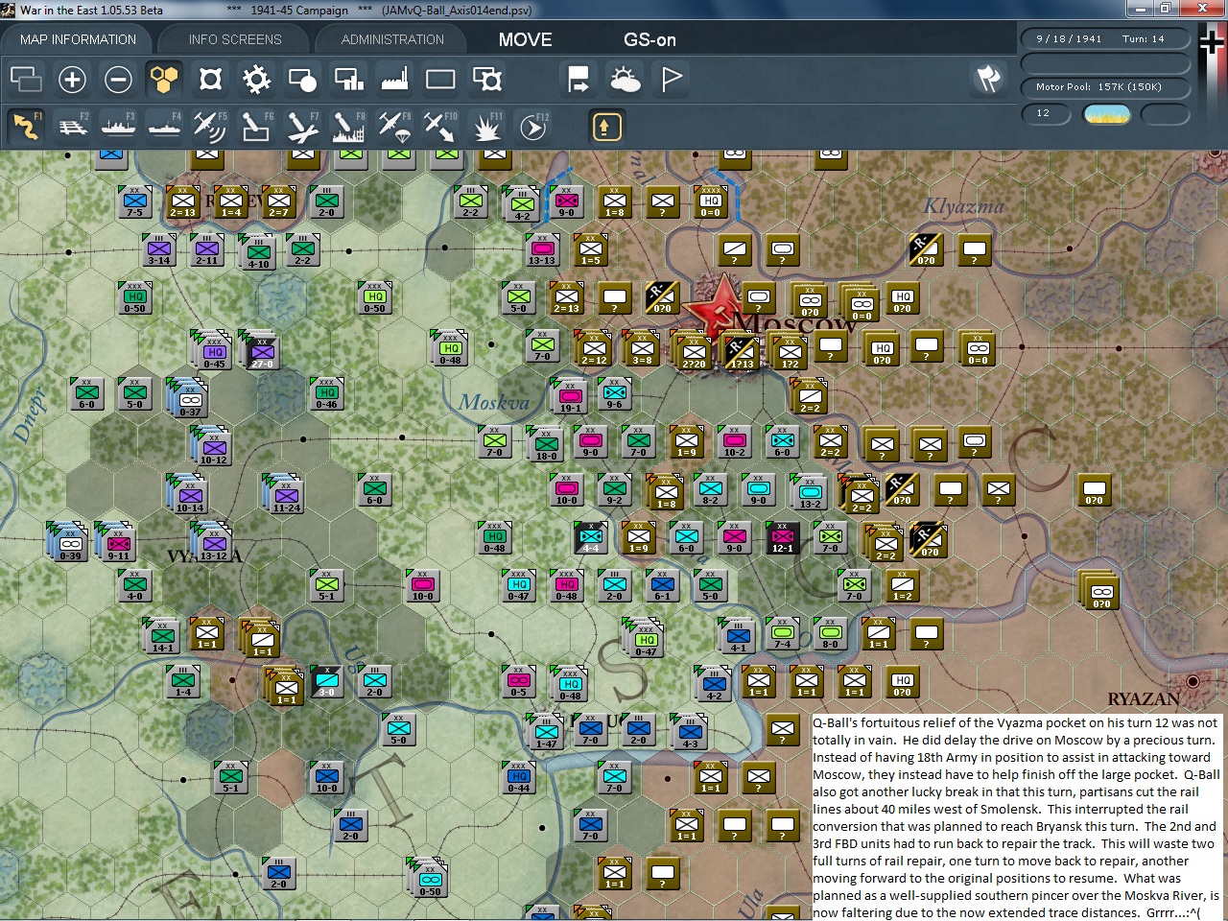Select F5 plane with radar waves mode
This screenshot has width=1228, height=921.
(210, 126)
